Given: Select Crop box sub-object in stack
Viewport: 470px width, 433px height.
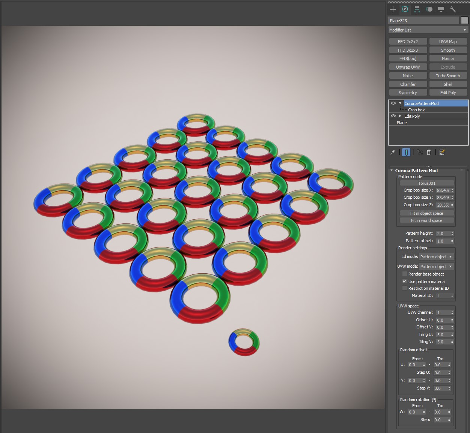Looking at the screenshot, I should (x=416, y=110).
